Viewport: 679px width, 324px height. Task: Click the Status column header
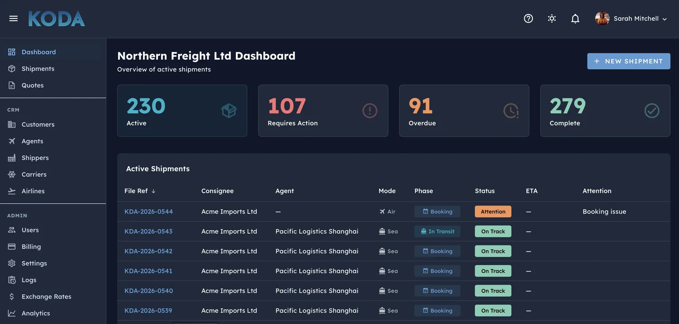click(485, 191)
